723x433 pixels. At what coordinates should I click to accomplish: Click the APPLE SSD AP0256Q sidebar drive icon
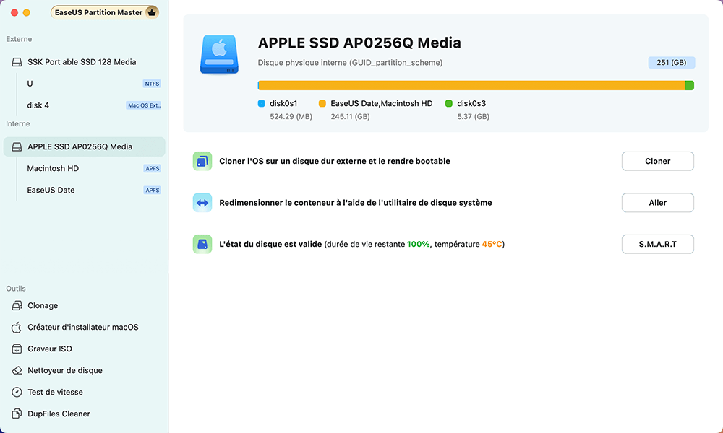(x=17, y=146)
